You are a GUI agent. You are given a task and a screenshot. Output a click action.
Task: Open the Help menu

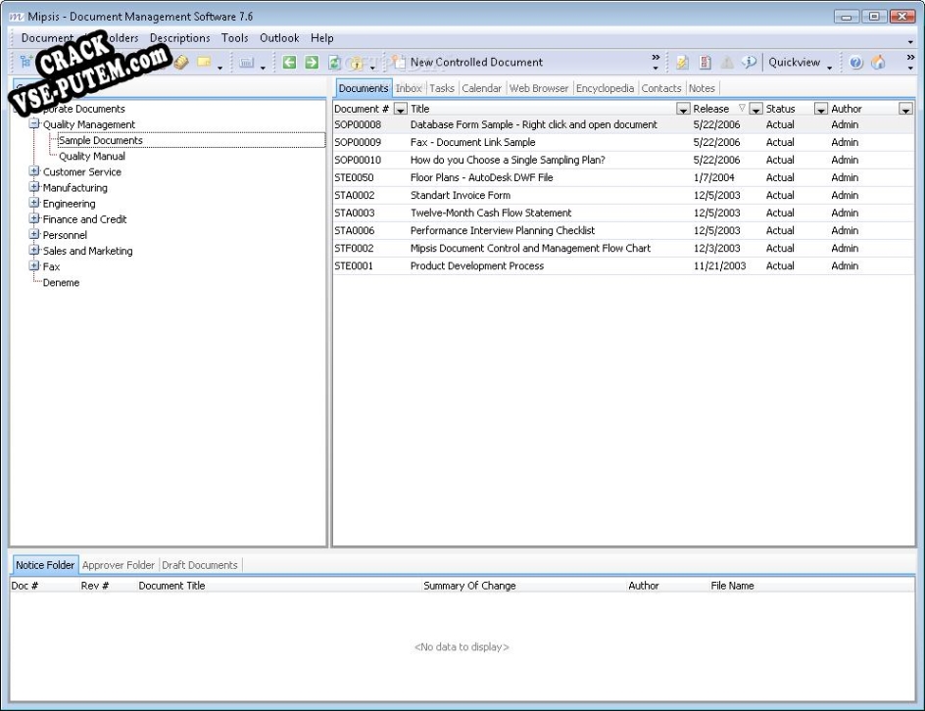click(x=322, y=38)
